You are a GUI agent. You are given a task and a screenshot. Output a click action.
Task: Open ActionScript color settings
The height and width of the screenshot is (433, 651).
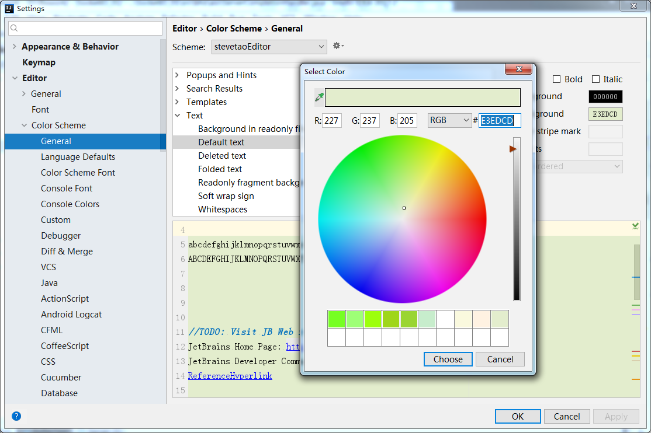point(65,299)
